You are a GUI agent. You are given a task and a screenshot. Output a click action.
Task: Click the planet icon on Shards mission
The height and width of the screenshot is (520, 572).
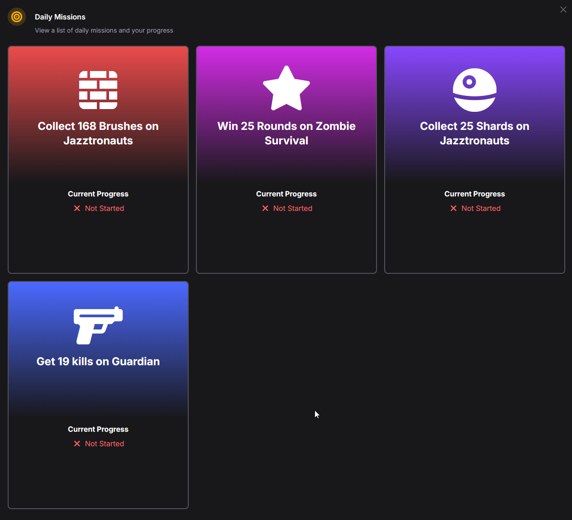pyautogui.click(x=475, y=90)
